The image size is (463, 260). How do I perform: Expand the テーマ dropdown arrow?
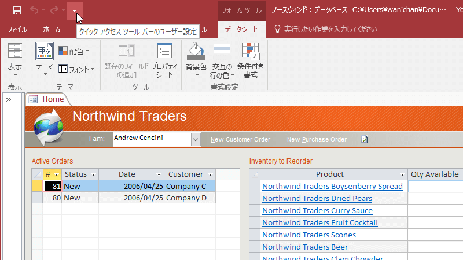pyautogui.click(x=45, y=75)
